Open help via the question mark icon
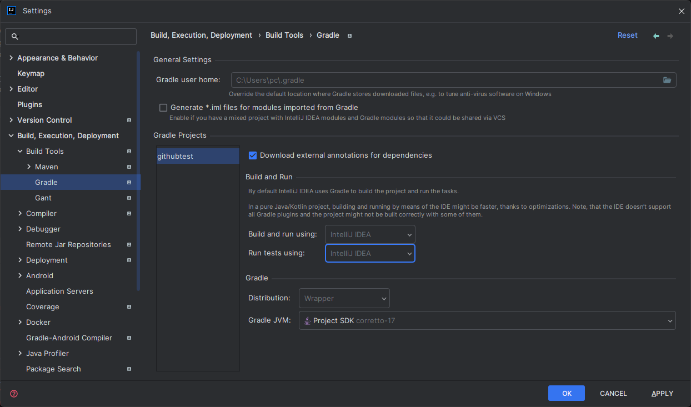691x407 pixels. pos(14,394)
